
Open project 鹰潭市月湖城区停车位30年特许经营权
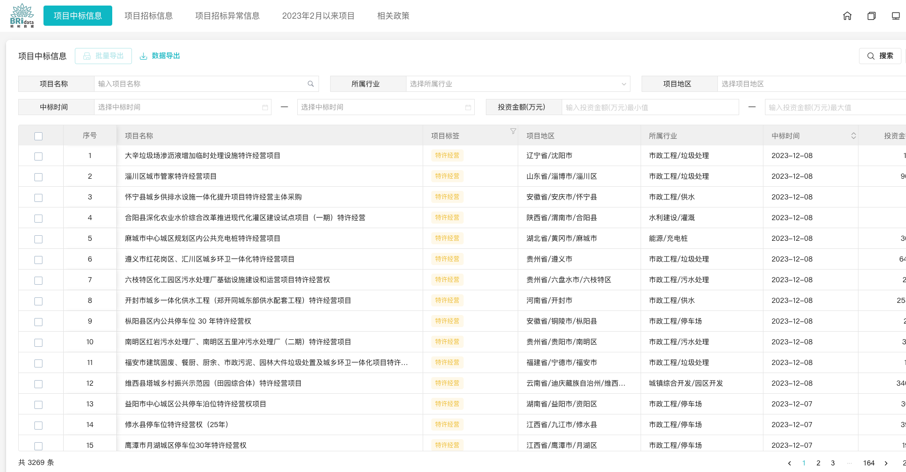click(x=186, y=445)
